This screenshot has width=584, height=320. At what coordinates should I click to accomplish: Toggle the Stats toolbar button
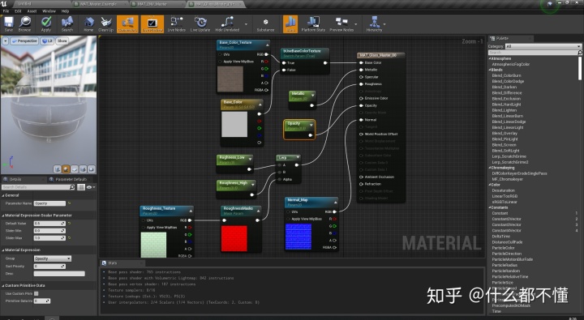point(290,23)
